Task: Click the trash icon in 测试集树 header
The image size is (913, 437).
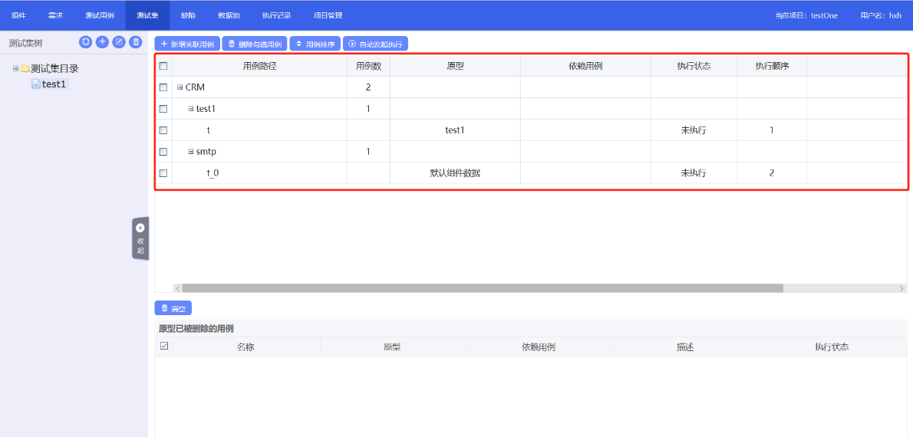Action: [x=136, y=42]
